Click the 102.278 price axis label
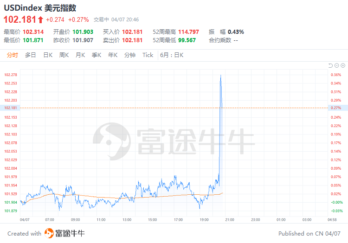Image resolution: width=348 pixels, height=243 pixels. tap(11, 75)
